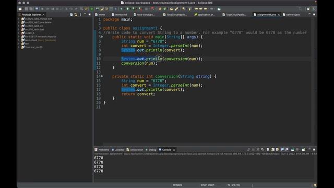Switch to the mvnw editor tab
The height and width of the screenshot is (188, 334).
(100, 15)
